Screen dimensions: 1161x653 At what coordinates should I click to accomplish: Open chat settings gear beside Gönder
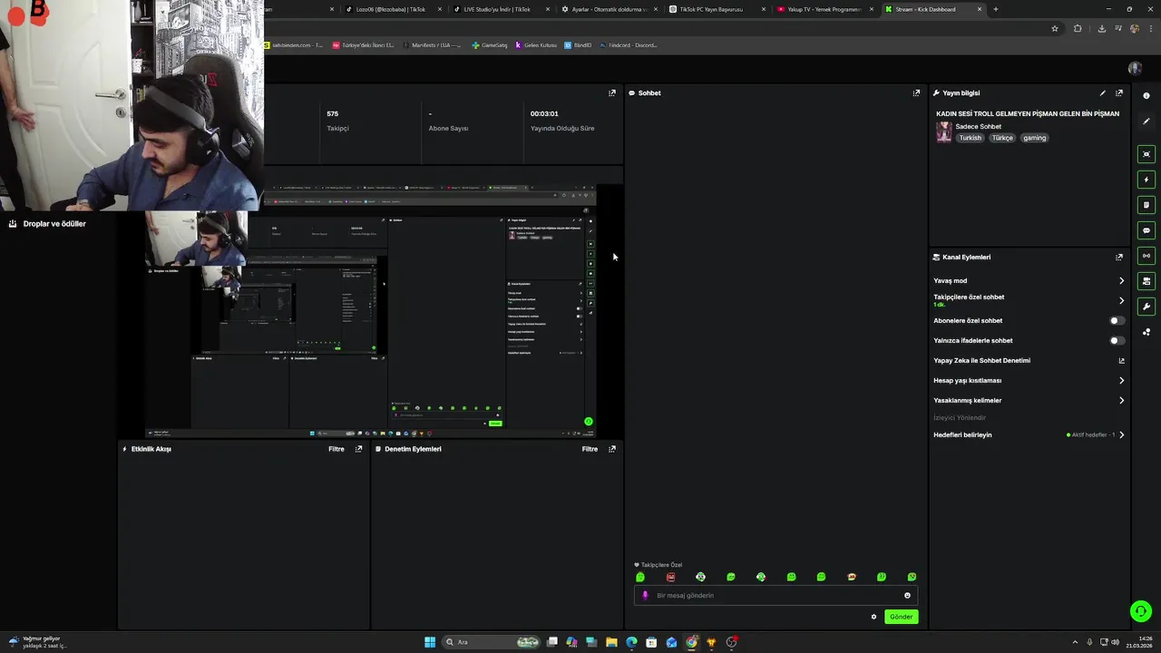pyautogui.click(x=874, y=617)
